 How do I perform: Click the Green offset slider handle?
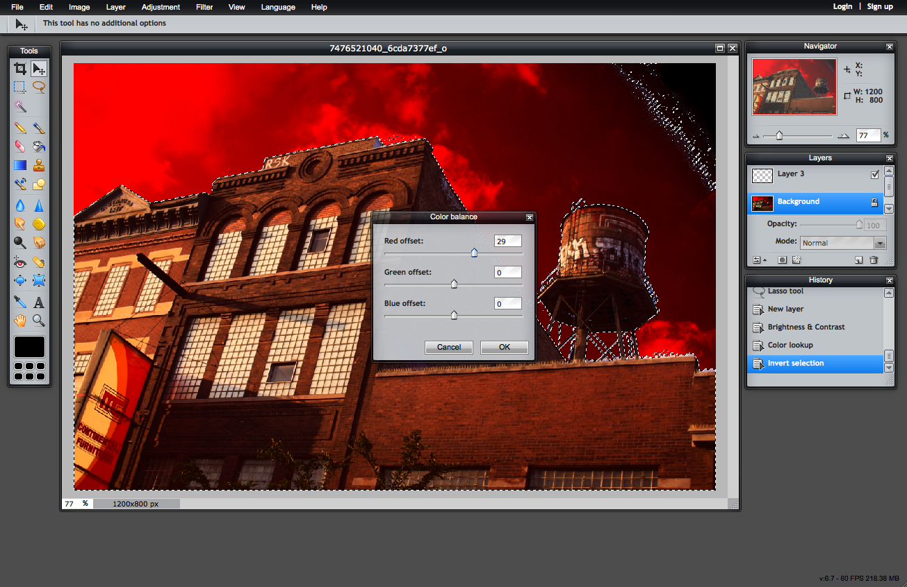(x=454, y=284)
